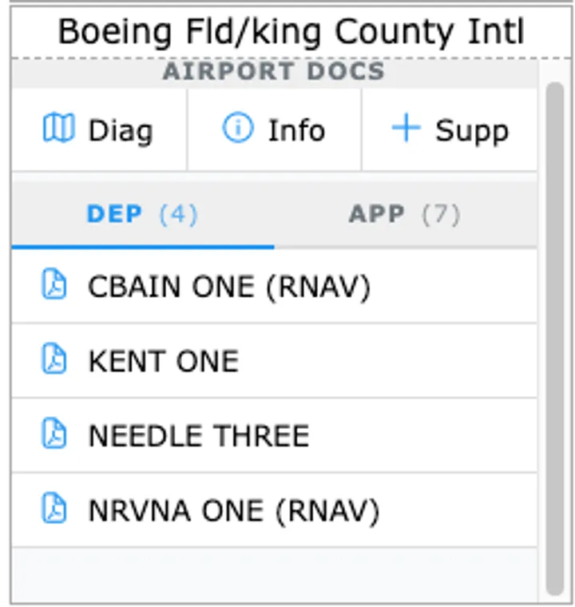Open the airport Diag diagram
The image size is (575, 607).
120,130
